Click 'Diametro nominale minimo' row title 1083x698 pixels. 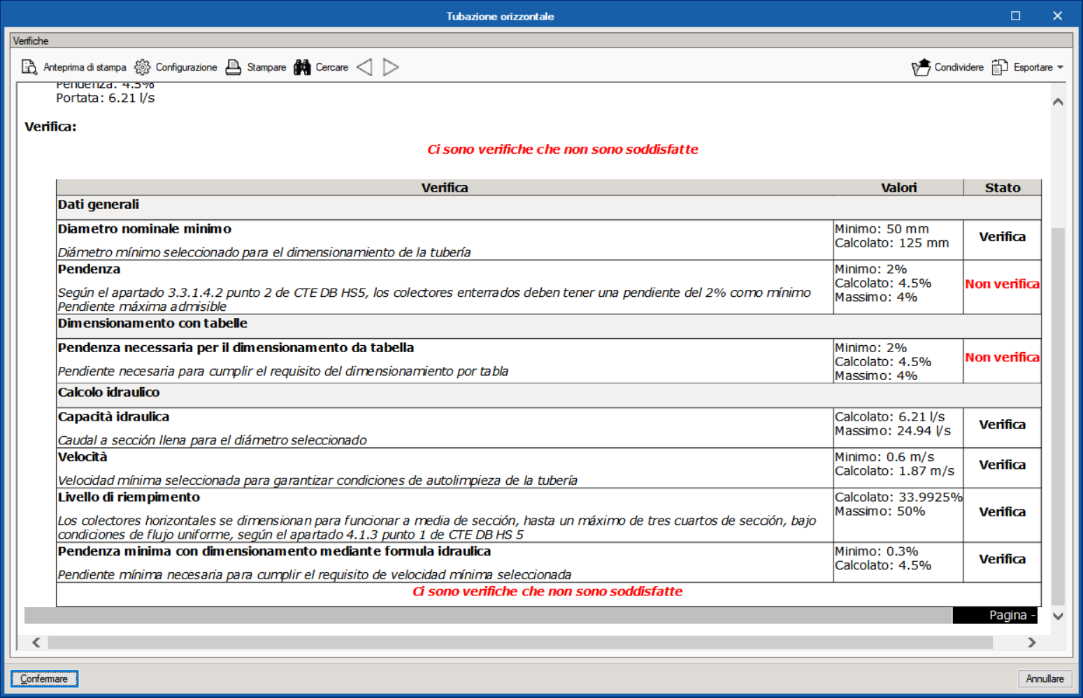tap(144, 228)
